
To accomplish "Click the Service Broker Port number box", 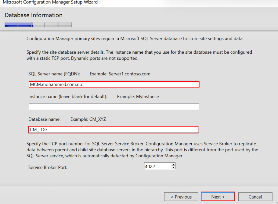I will 157,166.
